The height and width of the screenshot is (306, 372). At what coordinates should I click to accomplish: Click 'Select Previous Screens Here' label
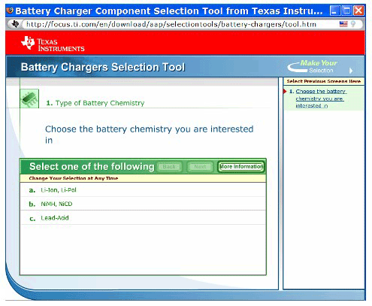point(324,81)
